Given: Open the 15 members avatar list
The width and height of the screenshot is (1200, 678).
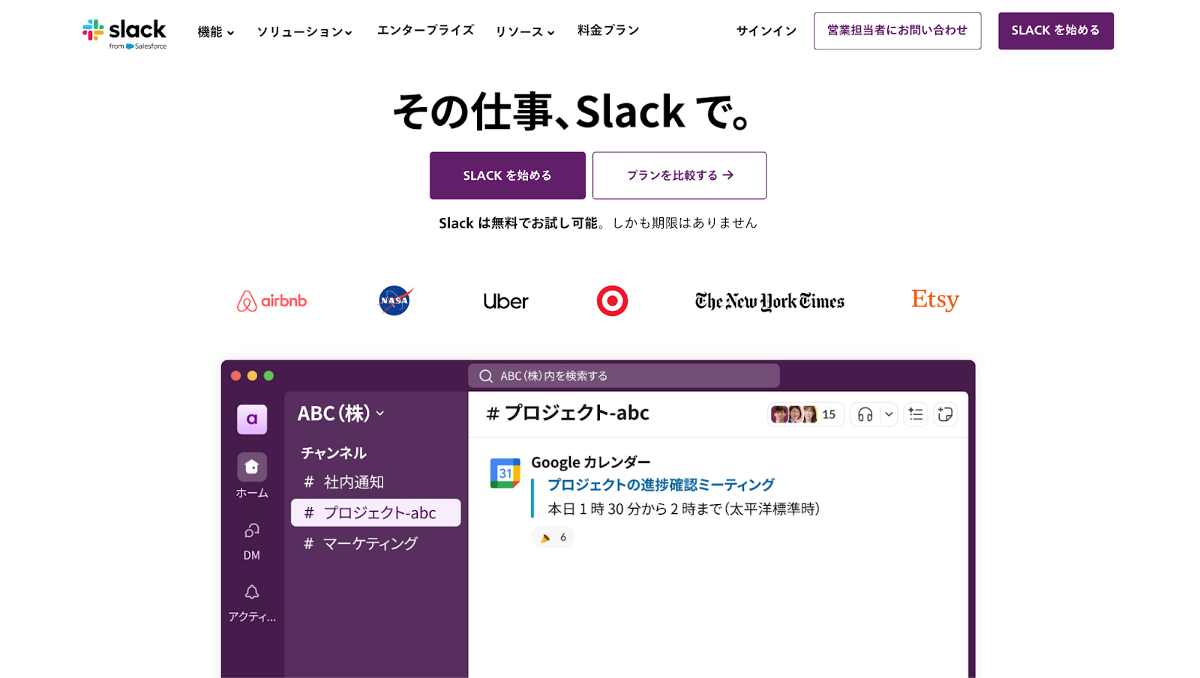Looking at the screenshot, I should pos(805,414).
